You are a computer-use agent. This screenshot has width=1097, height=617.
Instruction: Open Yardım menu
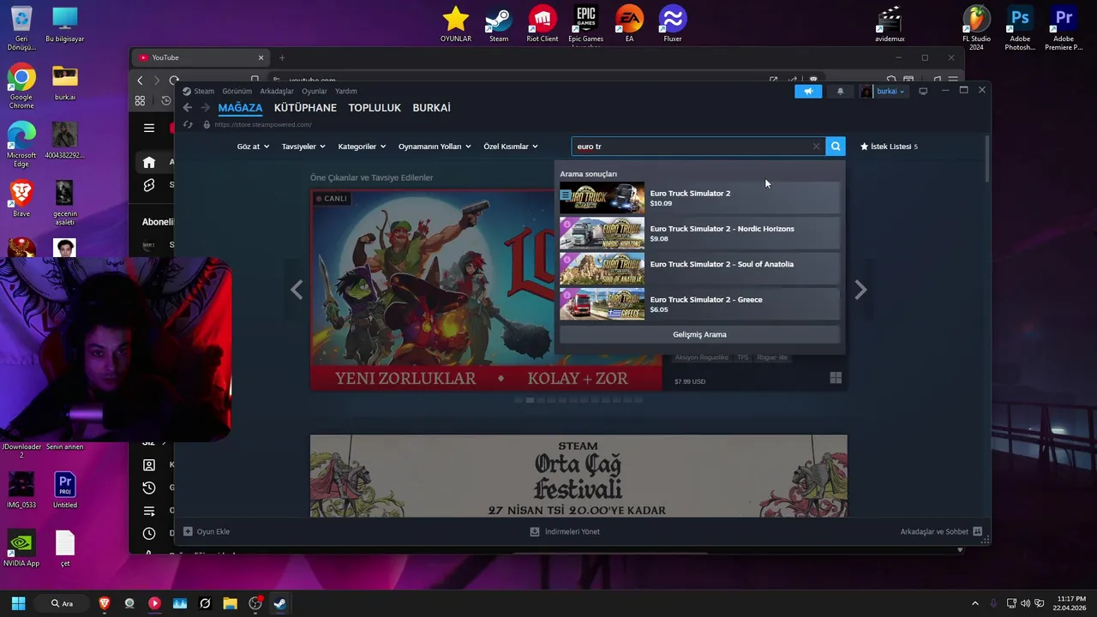click(346, 91)
